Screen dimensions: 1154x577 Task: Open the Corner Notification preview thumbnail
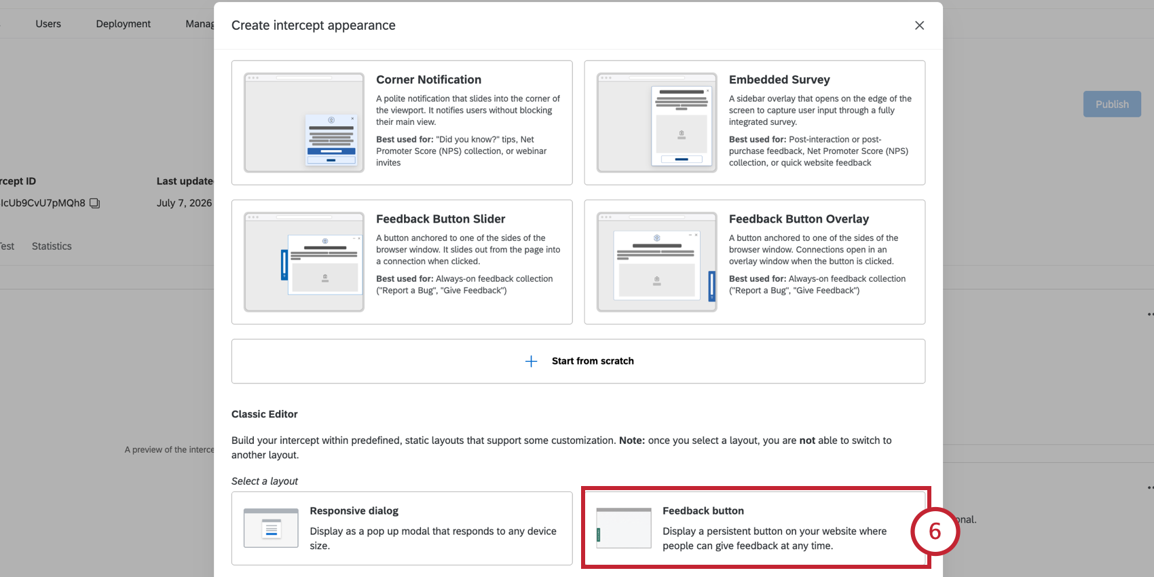click(304, 123)
